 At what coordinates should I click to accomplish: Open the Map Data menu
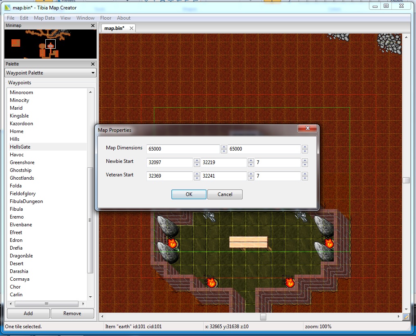click(x=44, y=18)
